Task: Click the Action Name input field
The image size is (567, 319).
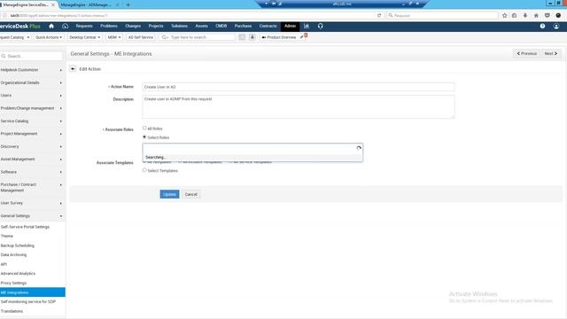Action: [299, 87]
